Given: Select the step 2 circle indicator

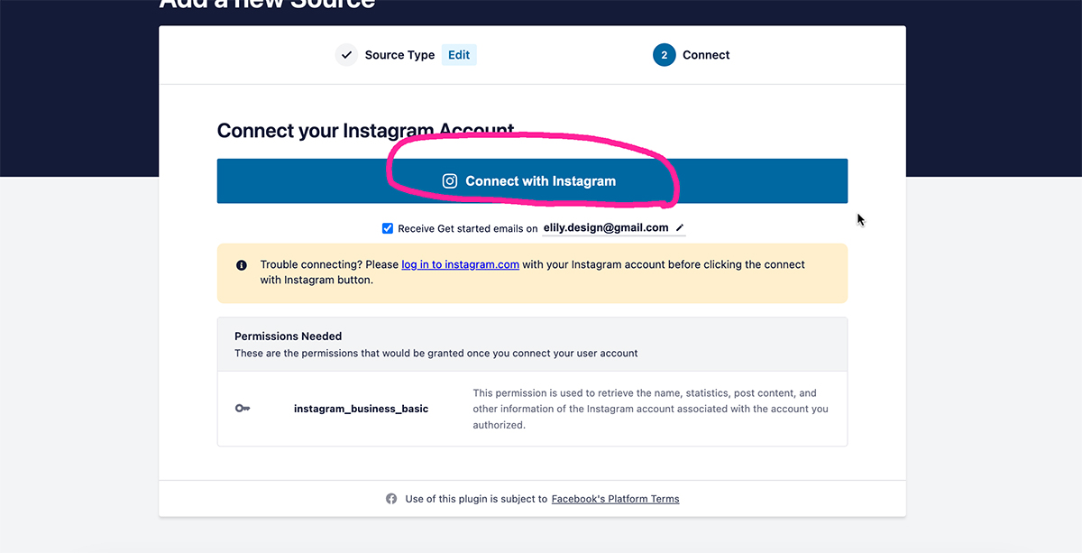Looking at the screenshot, I should 665,55.
